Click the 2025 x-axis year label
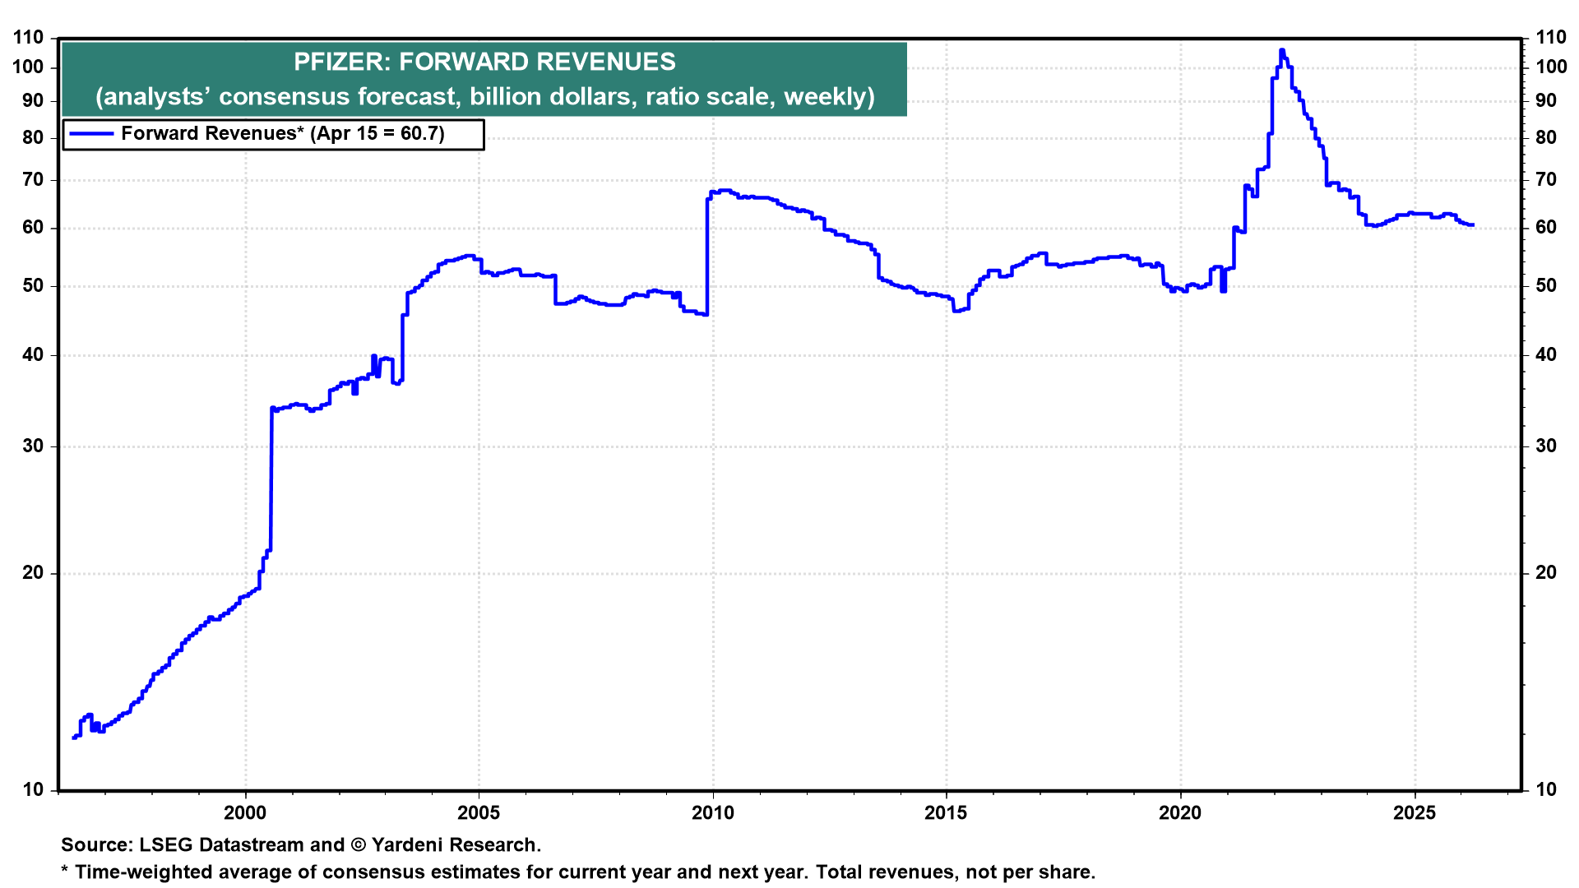 pos(1414,813)
